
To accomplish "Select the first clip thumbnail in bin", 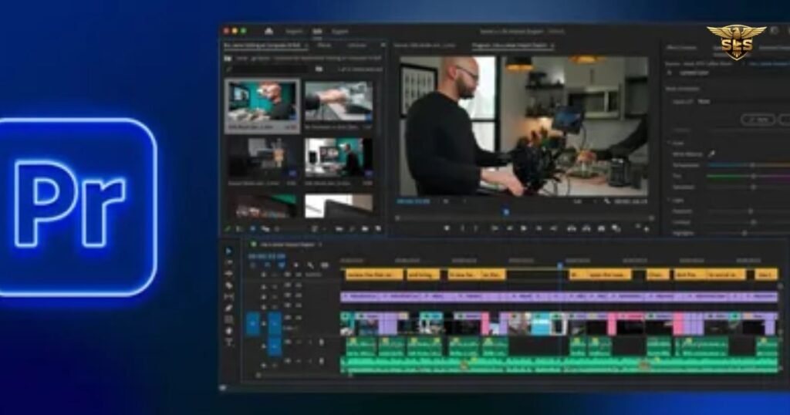I will [x=262, y=105].
